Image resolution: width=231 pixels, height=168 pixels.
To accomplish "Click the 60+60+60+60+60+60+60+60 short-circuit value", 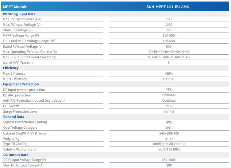I will [x=169, y=57].
